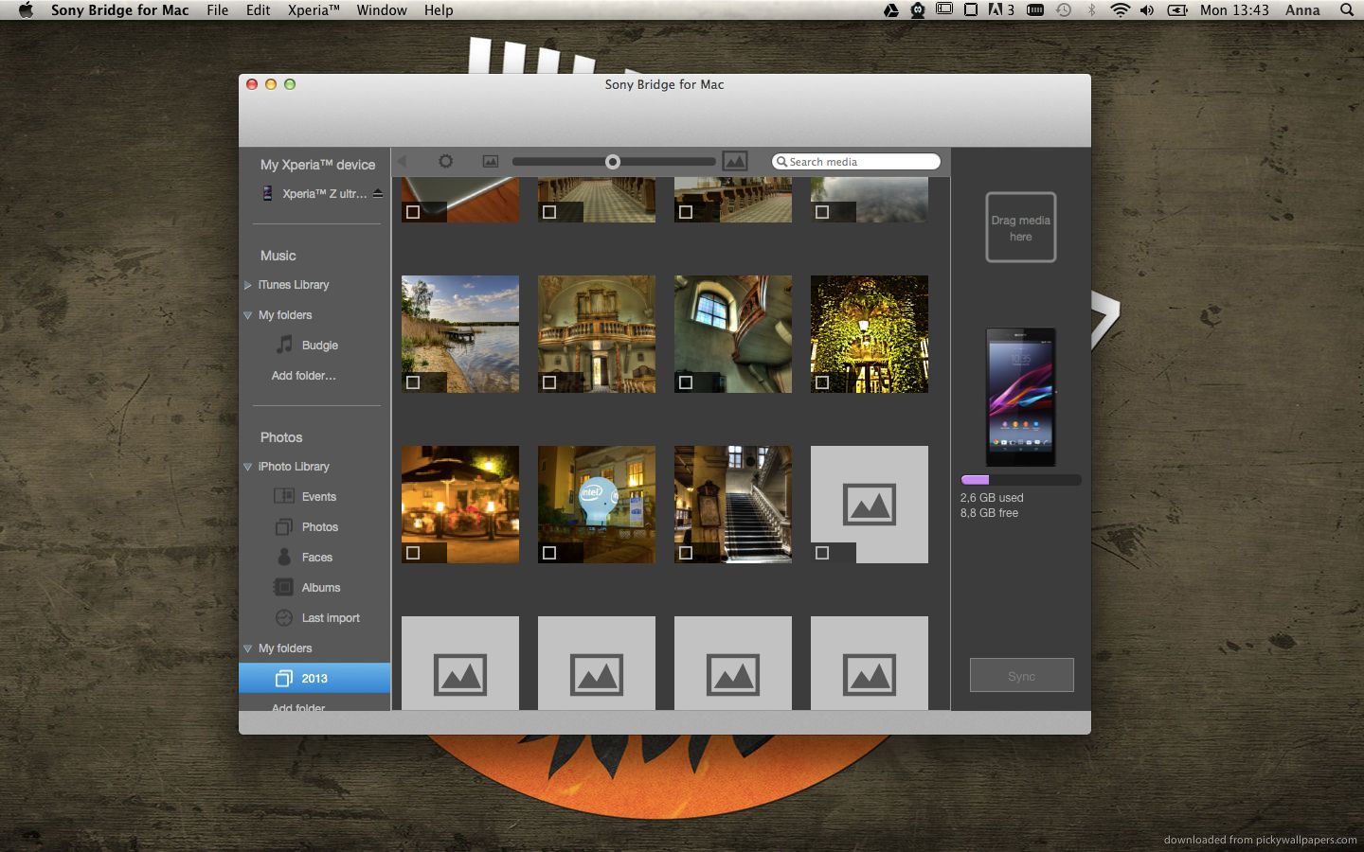
Task: Tick the checkbox on the staircase photo
Action: pos(686,553)
